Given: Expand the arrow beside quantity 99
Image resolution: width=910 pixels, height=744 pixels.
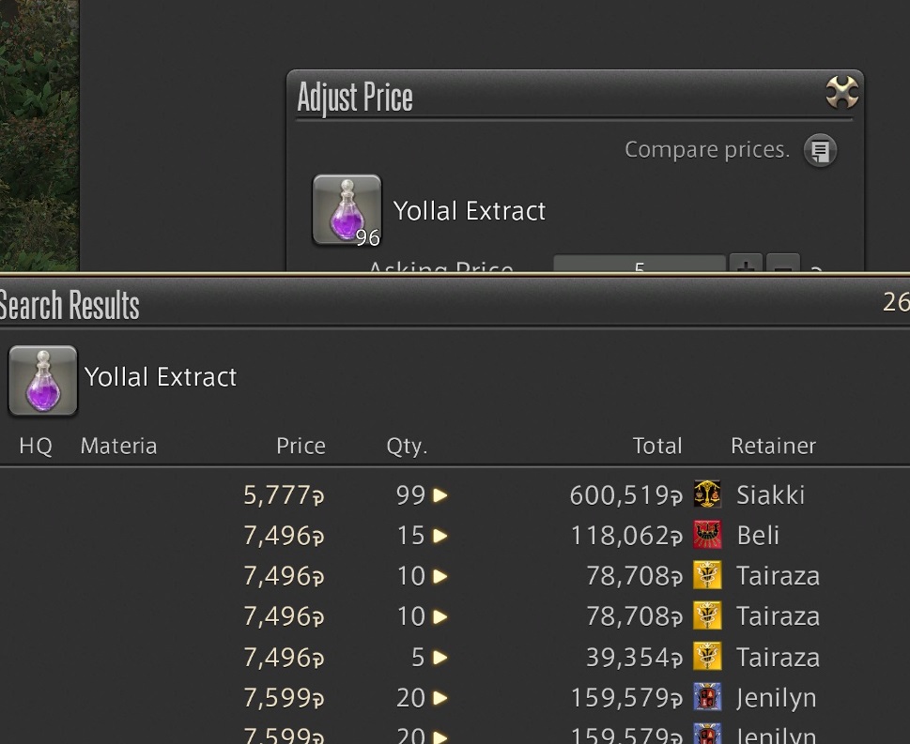Looking at the screenshot, I should 440,494.
